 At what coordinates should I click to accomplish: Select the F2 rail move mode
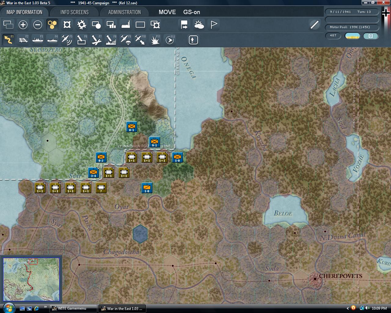click(23, 40)
